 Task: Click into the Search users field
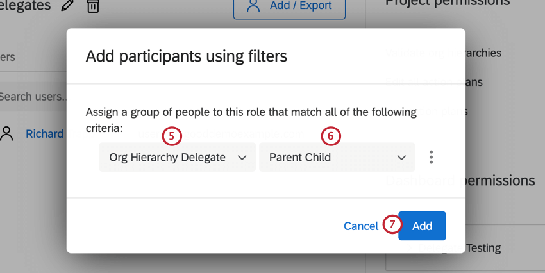pos(32,97)
